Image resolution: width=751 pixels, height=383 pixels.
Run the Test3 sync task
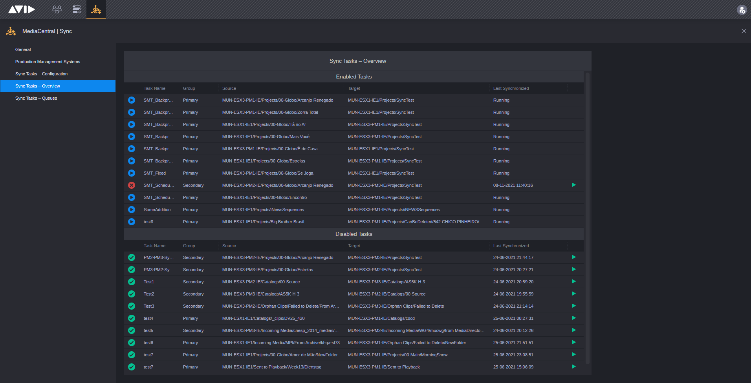click(x=574, y=306)
